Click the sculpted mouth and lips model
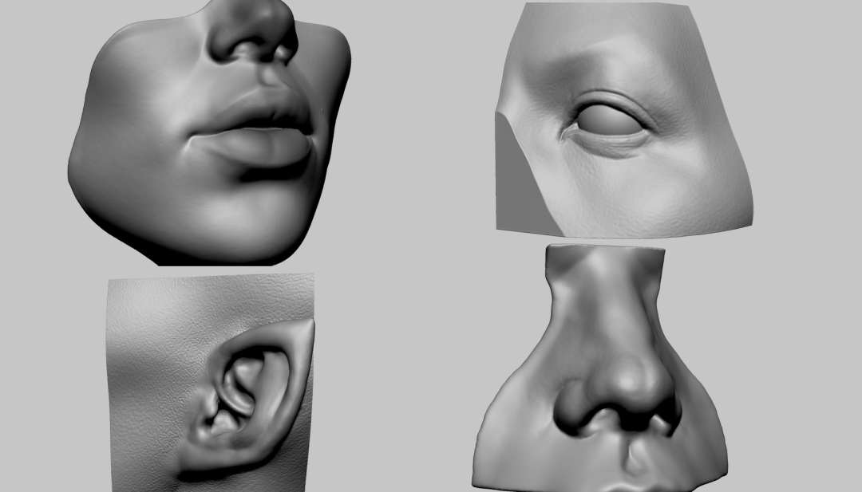The height and width of the screenshot is (492, 862). point(209,133)
